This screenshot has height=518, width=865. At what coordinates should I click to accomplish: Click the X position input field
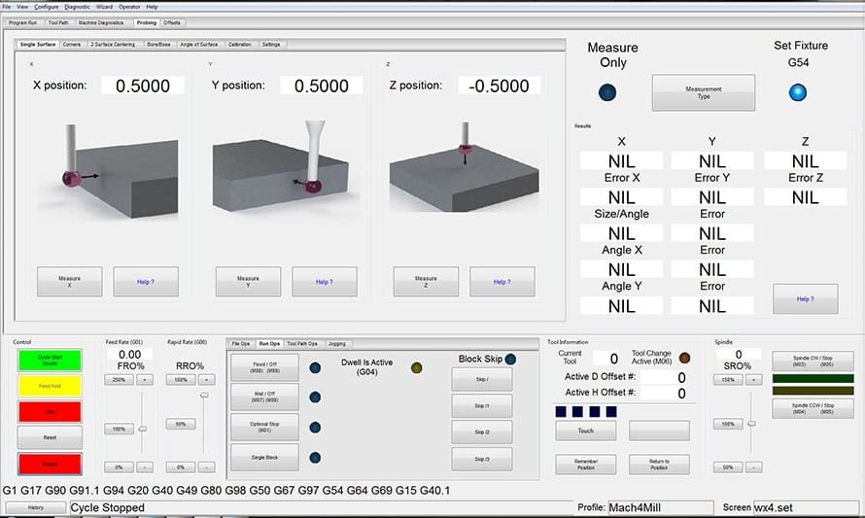143,86
